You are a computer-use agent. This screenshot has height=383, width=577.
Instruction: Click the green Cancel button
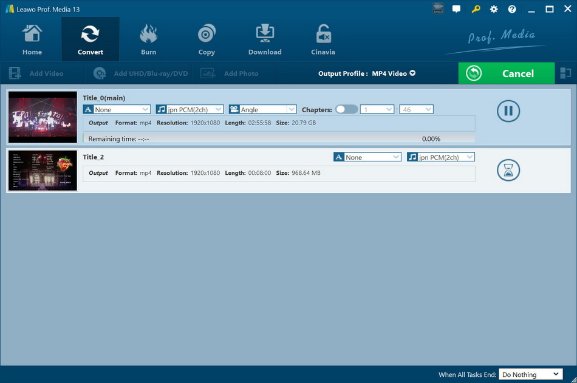(x=507, y=73)
